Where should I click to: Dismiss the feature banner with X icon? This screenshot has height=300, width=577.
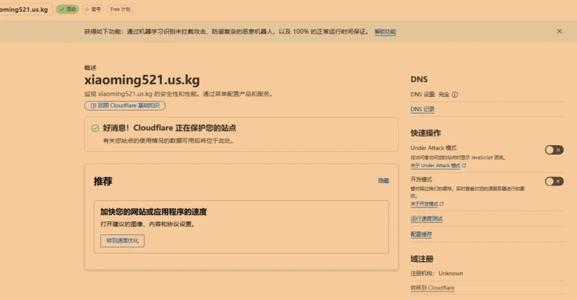coord(559,31)
